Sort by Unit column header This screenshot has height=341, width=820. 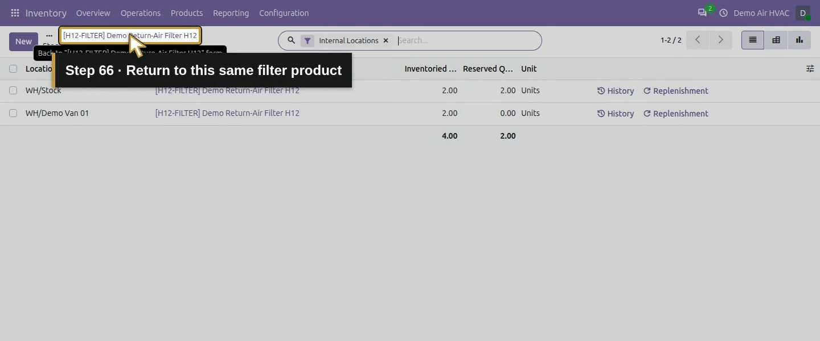pyautogui.click(x=529, y=69)
